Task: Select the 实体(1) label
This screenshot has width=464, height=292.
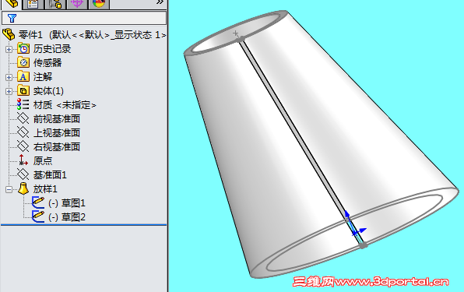Action: [x=48, y=91]
